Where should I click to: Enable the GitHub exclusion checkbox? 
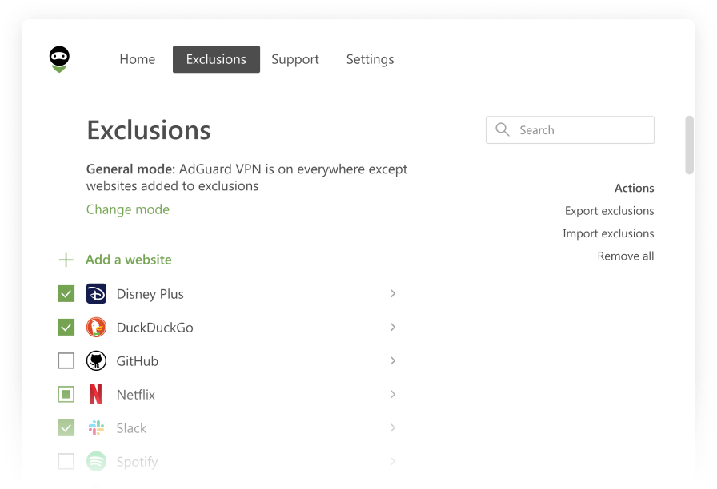click(x=66, y=361)
